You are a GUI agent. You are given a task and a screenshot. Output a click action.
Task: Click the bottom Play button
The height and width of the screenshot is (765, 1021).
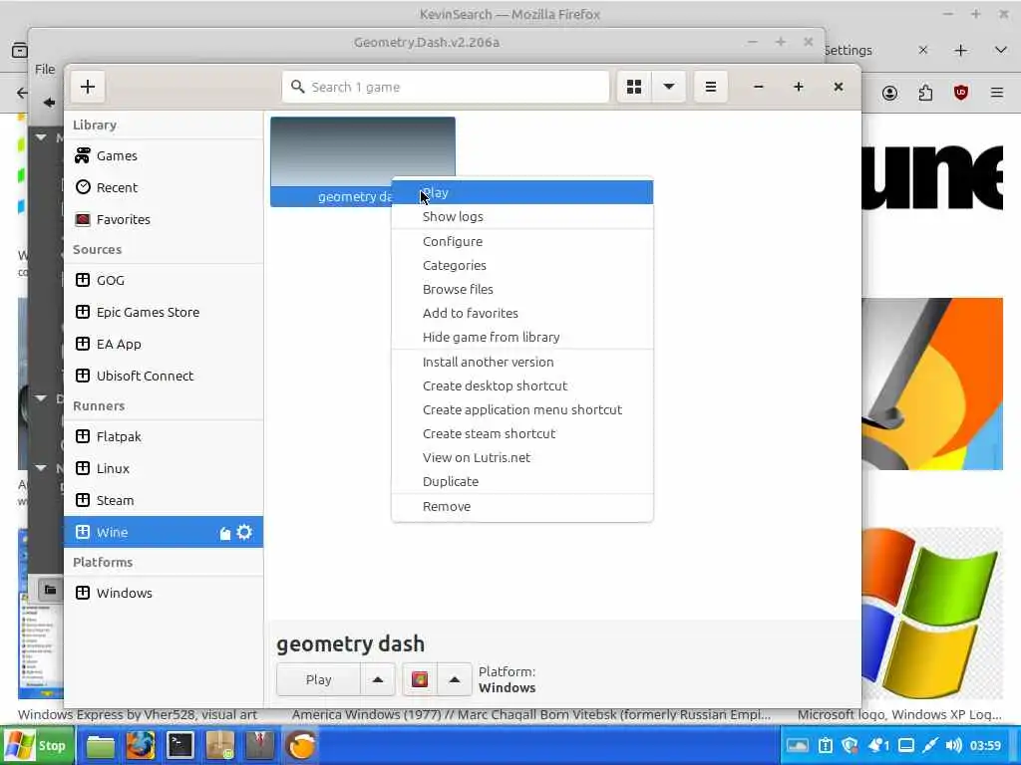[x=318, y=679]
